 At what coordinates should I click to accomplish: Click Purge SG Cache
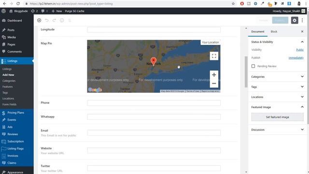74,11
